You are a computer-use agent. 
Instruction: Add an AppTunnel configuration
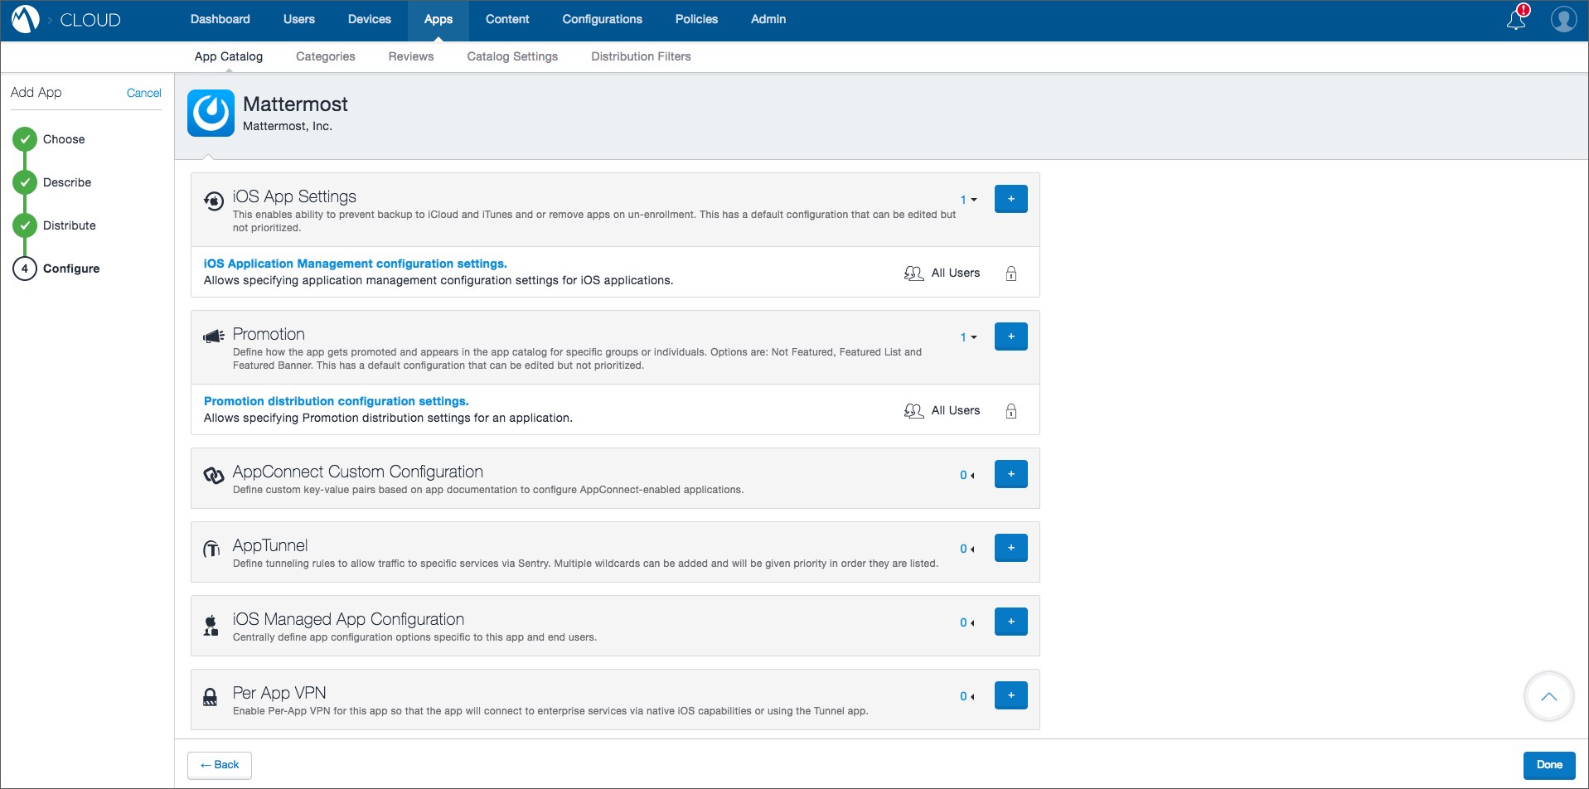pos(1011,548)
